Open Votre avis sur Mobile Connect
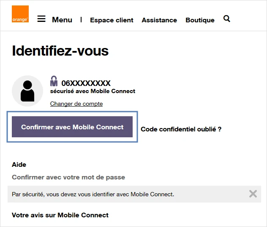 pos(60,215)
